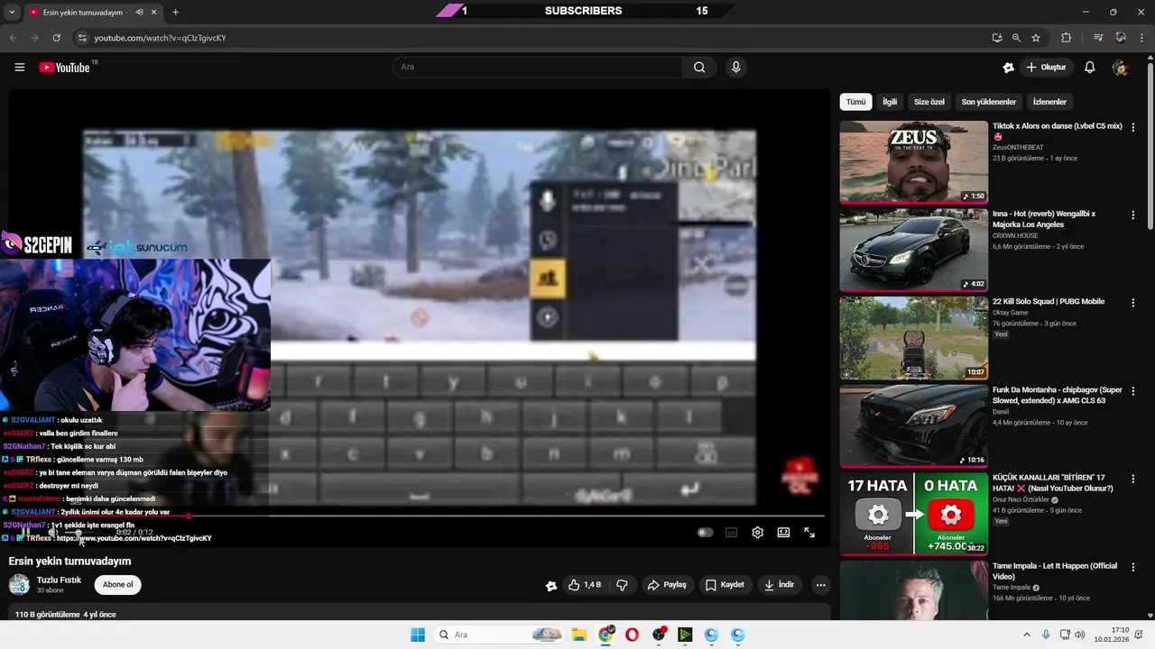
Task: Open the tab search dropdown arrow
Action: pyautogui.click(x=11, y=12)
